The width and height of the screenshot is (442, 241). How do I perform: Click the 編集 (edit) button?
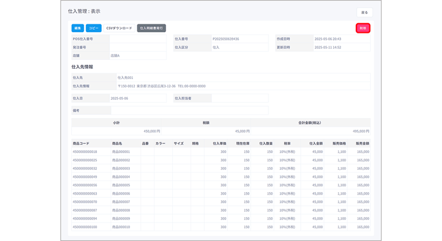78,28
